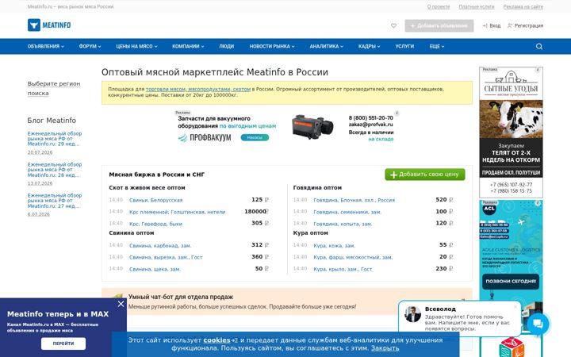Click Выберите регион поиска link
This screenshot has height=357, width=571.
click(54, 88)
